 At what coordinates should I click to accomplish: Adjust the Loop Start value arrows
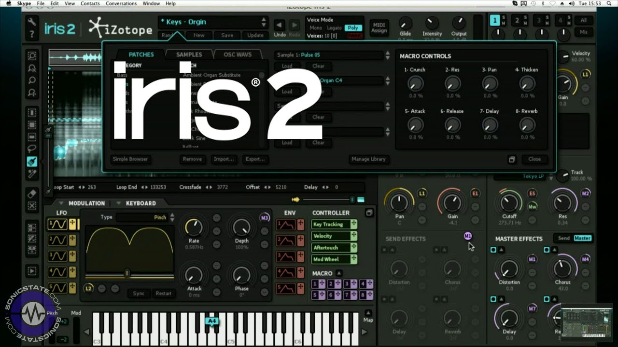(82, 187)
